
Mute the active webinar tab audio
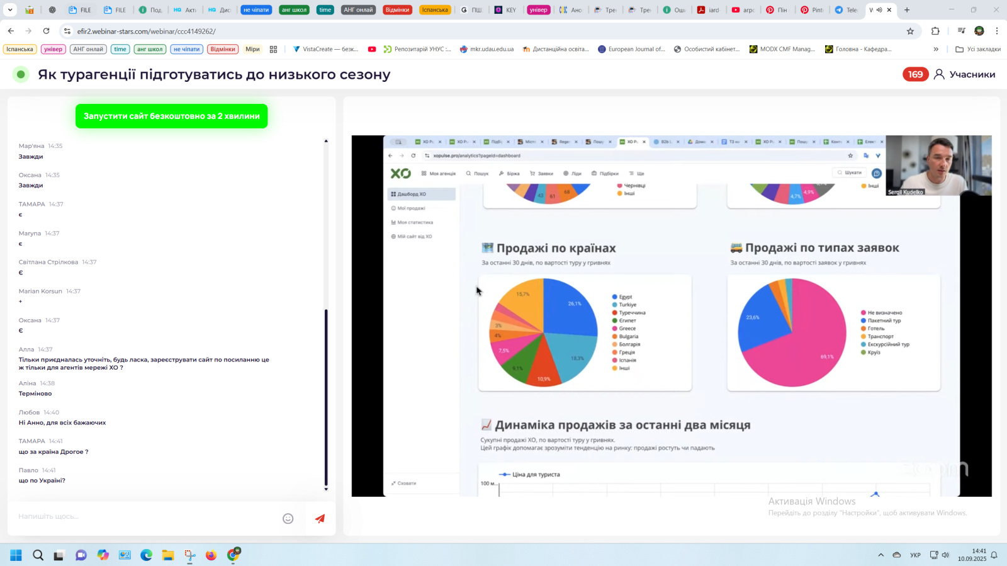(x=879, y=10)
